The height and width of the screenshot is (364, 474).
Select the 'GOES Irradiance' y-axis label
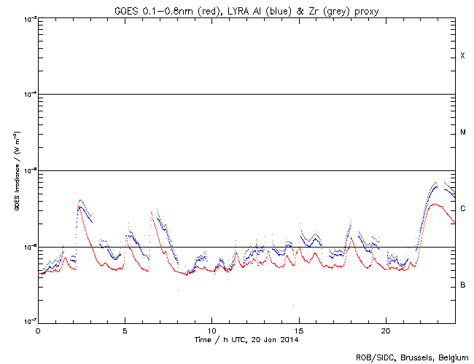pyautogui.click(x=15, y=170)
